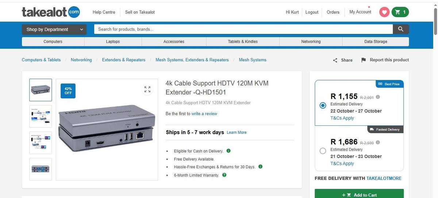Click the Extenders & Repeaters breadcrumb
This screenshot has width=438, height=198.
pyautogui.click(x=124, y=60)
